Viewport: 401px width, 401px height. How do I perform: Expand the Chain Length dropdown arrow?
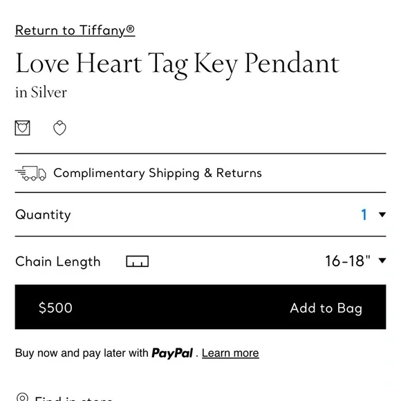pyautogui.click(x=382, y=261)
